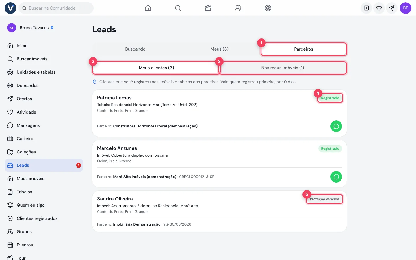
Task: Open the search icon in top navigation
Action: (178, 8)
